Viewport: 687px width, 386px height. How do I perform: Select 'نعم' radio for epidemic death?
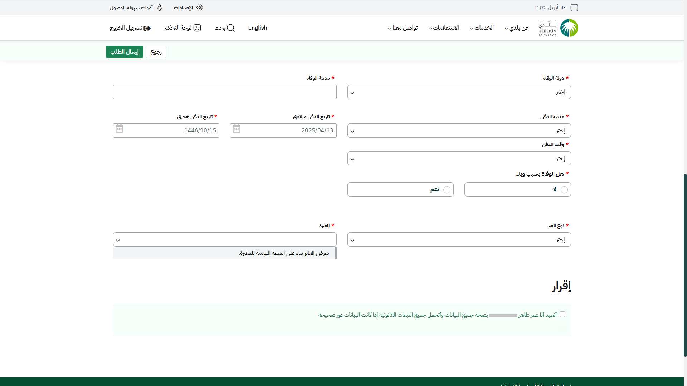click(x=447, y=190)
